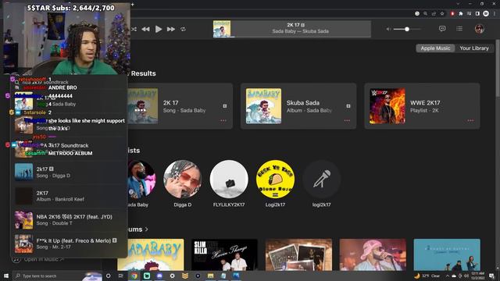Mute using the volume speaker icon
This screenshot has width=500, height=281.
click(x=388, y=29)
